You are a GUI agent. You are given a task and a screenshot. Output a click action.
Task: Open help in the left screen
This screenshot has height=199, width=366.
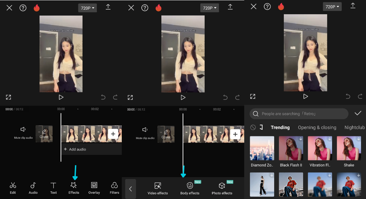coord(23,8)
